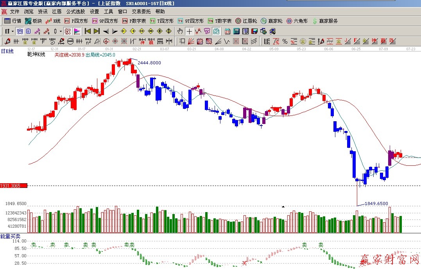The width and height of the screenshot is (421, 269).
Task: Jump to first bar with skip-back arrow
Action: pyautogui.click(x=88, y=31)
